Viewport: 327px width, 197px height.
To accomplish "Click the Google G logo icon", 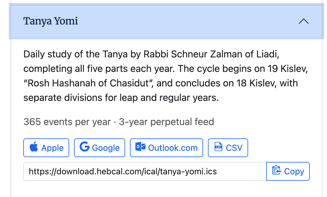I will (84, 147).
